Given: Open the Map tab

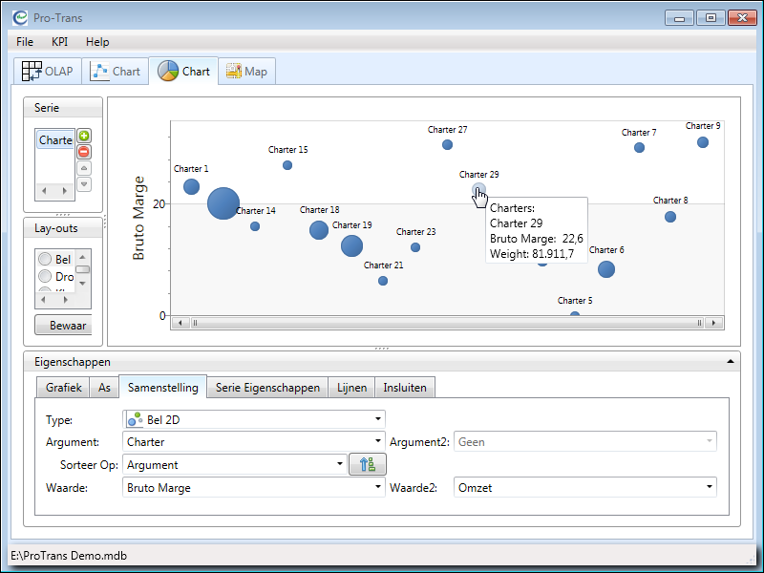Looking at the screenshot, I should click(246, 72).
